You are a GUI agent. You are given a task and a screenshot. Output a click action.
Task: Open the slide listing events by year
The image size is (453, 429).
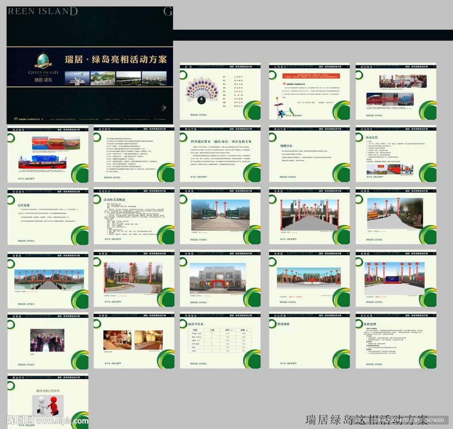pos(134,154)
